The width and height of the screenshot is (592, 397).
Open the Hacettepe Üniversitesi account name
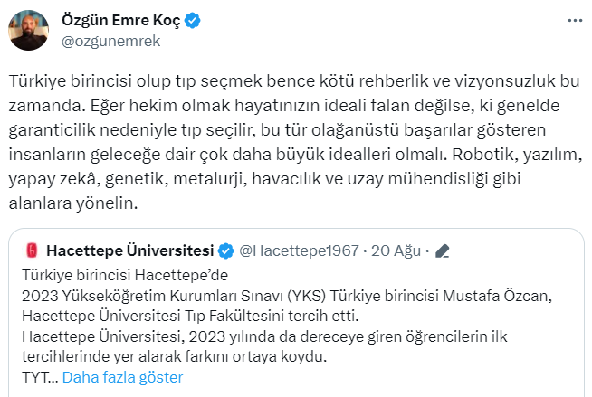click(129, 250)
